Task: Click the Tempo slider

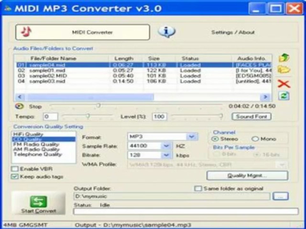Action: (x=87, y=116)
